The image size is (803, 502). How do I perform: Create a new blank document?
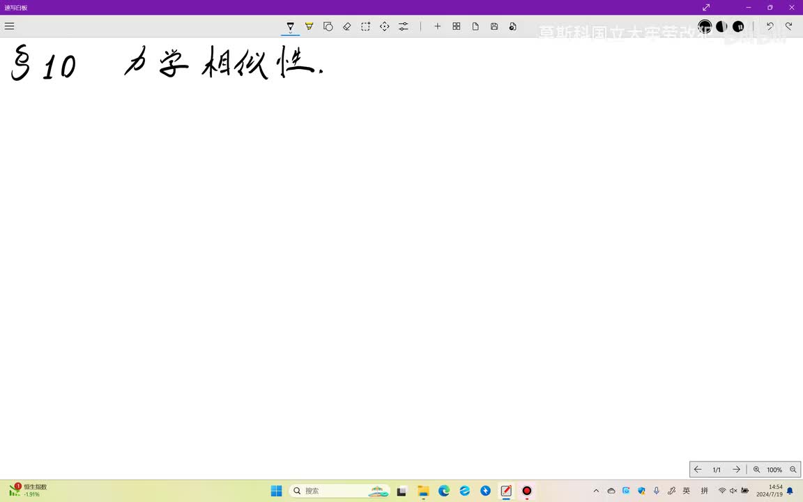pyautogui.click(x=475, y=26)
